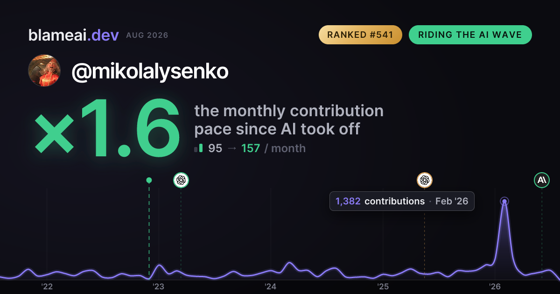
Task: Click the RANKED #541 badge
Action: [x=360, y=35]
